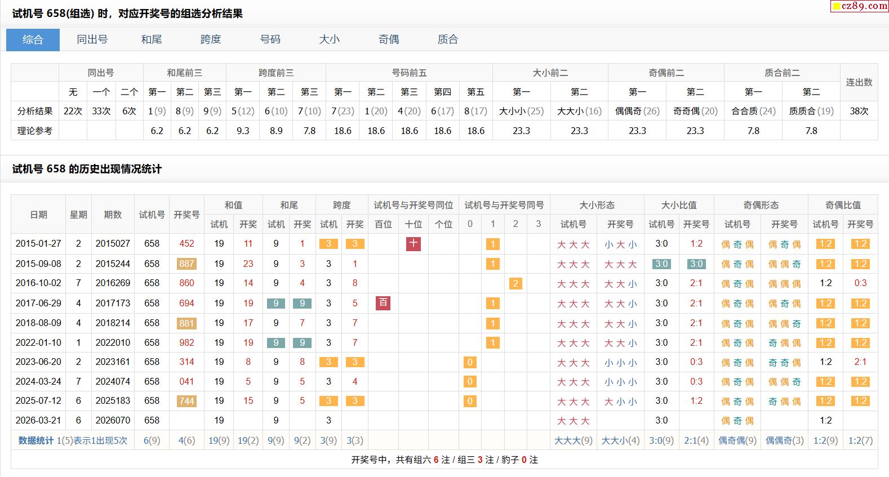This screenshot has height=477, width=889.
Task: Click the 号码前五 header in the analysis table
Action: [409, 73]
